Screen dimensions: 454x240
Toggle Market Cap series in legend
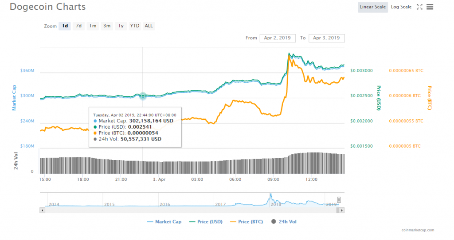[164, 222]
